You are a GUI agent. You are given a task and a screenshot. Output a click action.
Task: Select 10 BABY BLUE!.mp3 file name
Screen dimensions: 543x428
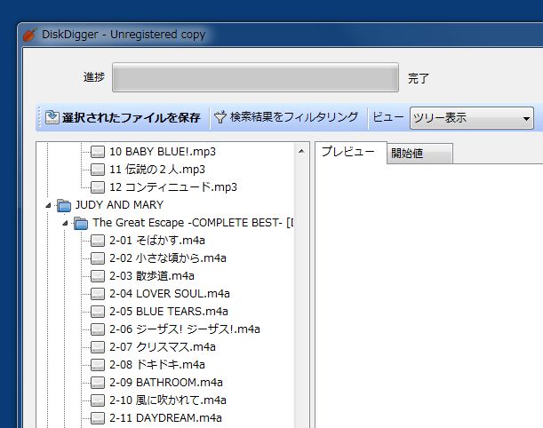[x=163, y=152]
